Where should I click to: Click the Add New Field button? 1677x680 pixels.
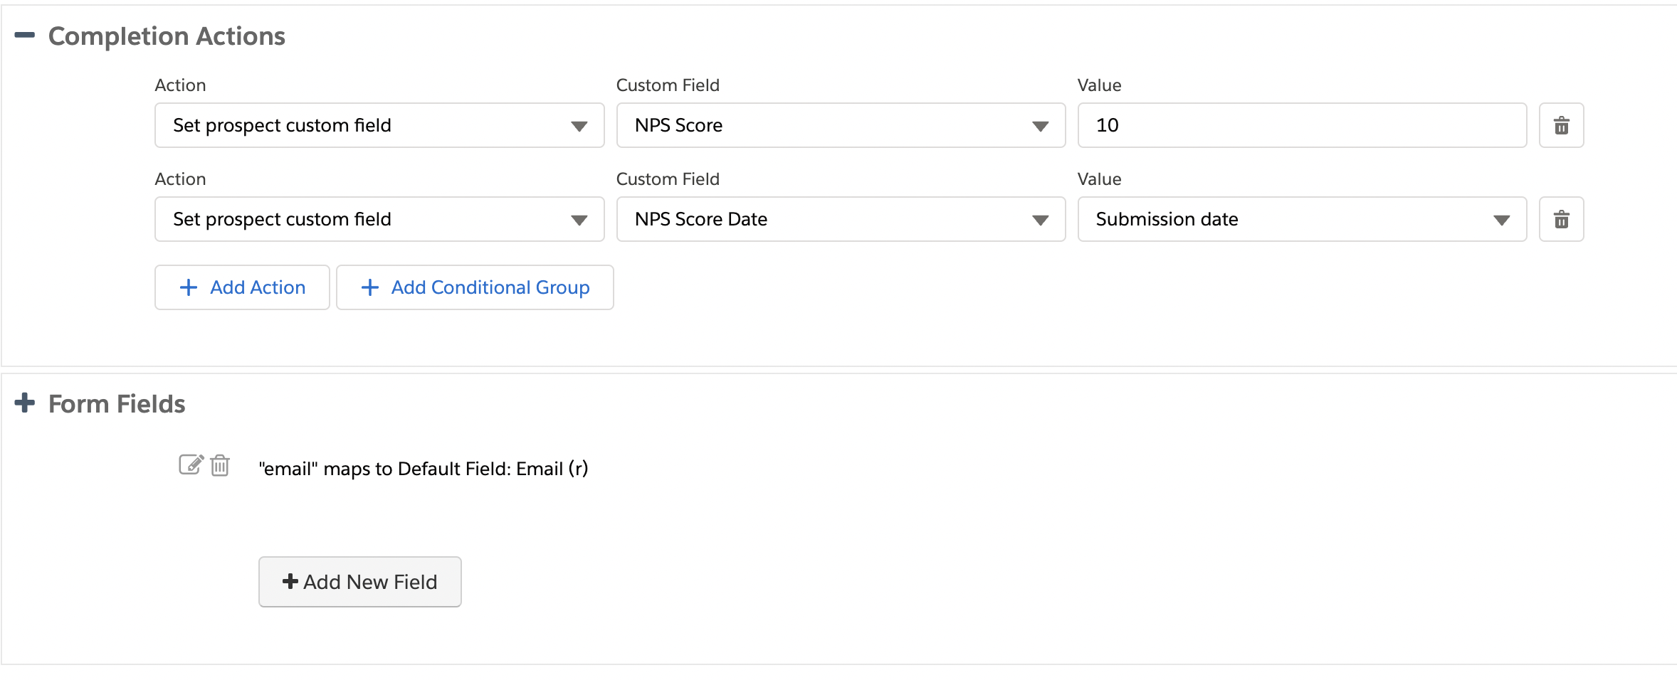pos(360,582)
